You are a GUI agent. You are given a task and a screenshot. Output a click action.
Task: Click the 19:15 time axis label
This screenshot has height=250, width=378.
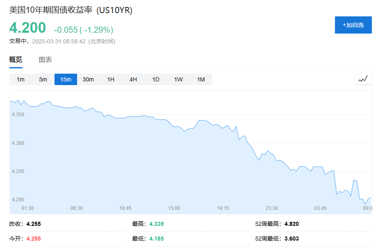pos(223,208)
